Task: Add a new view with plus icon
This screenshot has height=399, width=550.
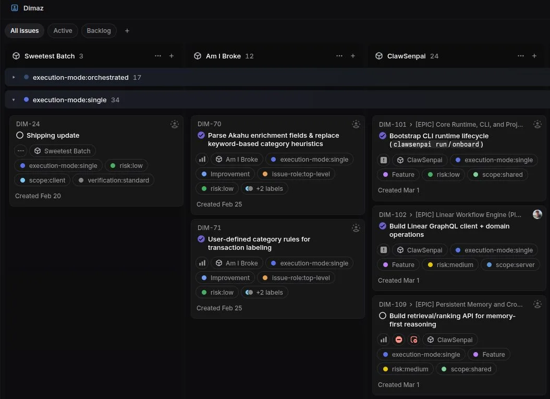Action: [127, 31]
